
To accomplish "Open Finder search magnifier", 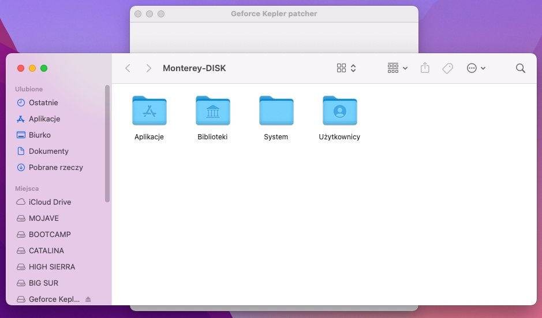I will pos(520,68).
